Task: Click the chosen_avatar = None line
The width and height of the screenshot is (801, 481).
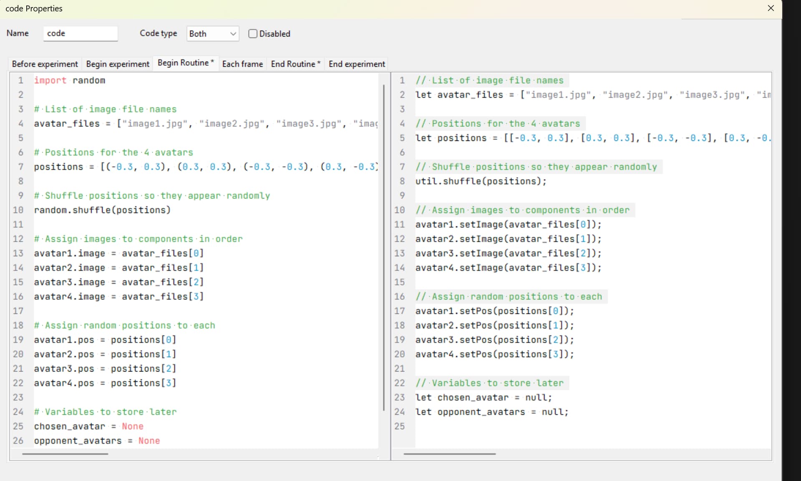Action: 88,426
